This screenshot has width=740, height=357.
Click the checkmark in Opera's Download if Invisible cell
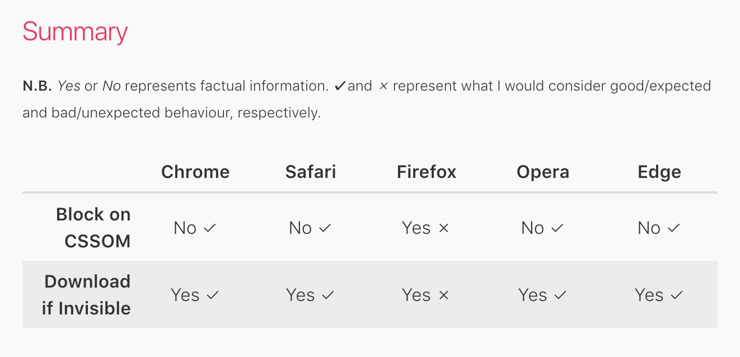click(560, 295)
